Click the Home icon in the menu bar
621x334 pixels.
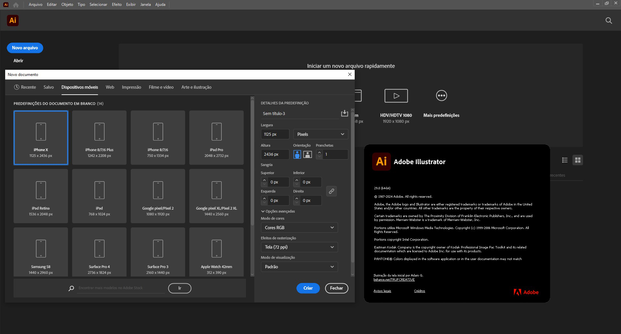click(16, 5)
